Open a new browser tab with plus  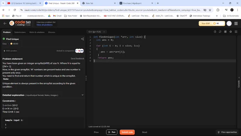[x=158, y=3]
